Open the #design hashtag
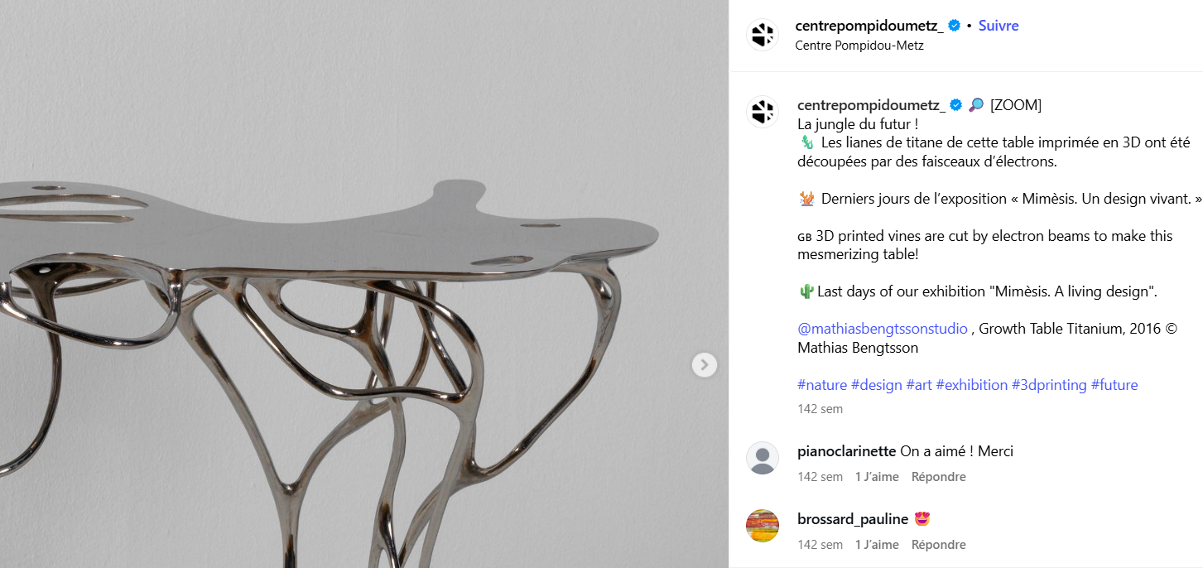The width and height of the screenshot is (1203, 568). (876, 385)
